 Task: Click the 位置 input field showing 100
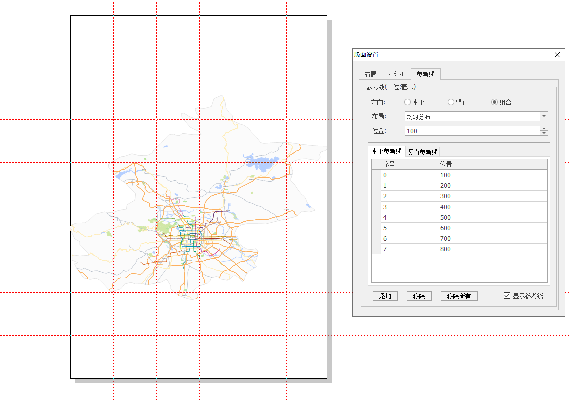coord(471,131)
